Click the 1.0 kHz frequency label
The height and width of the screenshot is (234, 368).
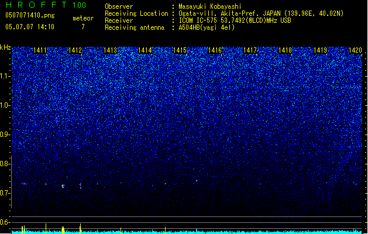click(5, 105)
